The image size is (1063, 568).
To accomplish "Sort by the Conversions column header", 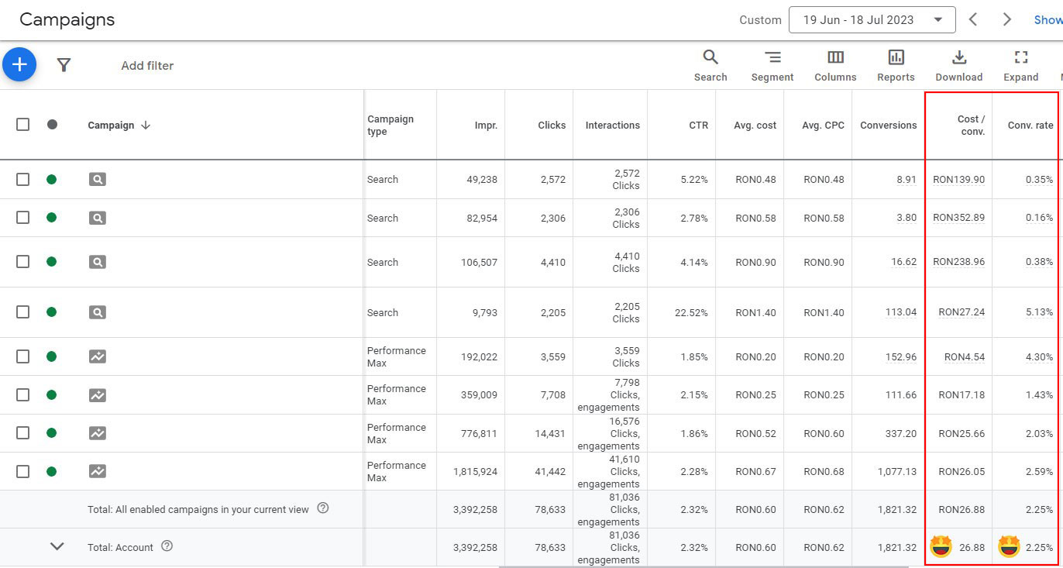I will 888,126.
